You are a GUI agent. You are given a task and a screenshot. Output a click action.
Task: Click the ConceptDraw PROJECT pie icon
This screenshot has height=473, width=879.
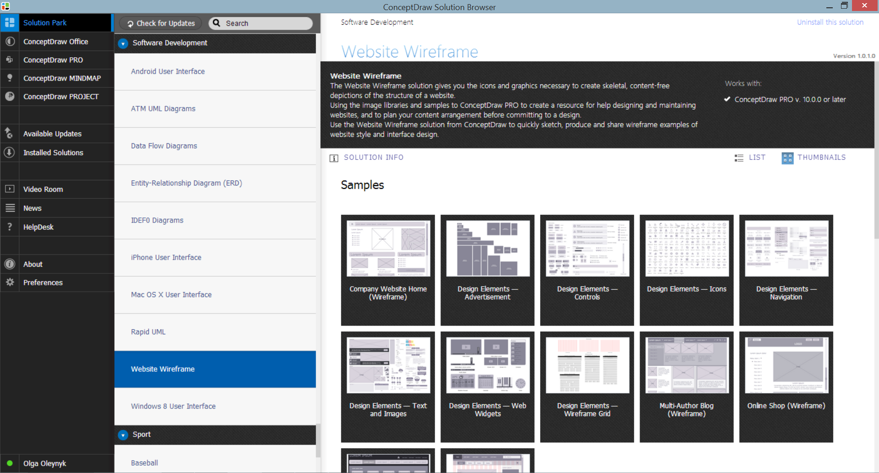pyautogui.click(x=10, y=96)
